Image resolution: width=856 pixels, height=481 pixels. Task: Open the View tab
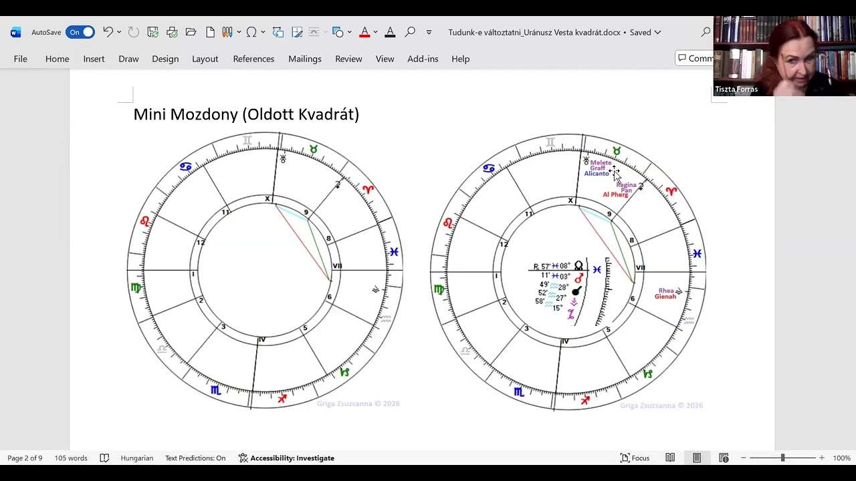pyautogui.click(x=385, y=59)
